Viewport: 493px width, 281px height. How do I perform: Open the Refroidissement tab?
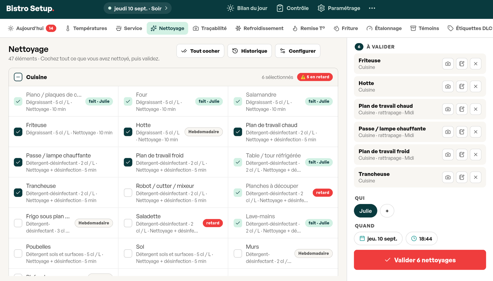pyautogui.click(x=259, y=28)
